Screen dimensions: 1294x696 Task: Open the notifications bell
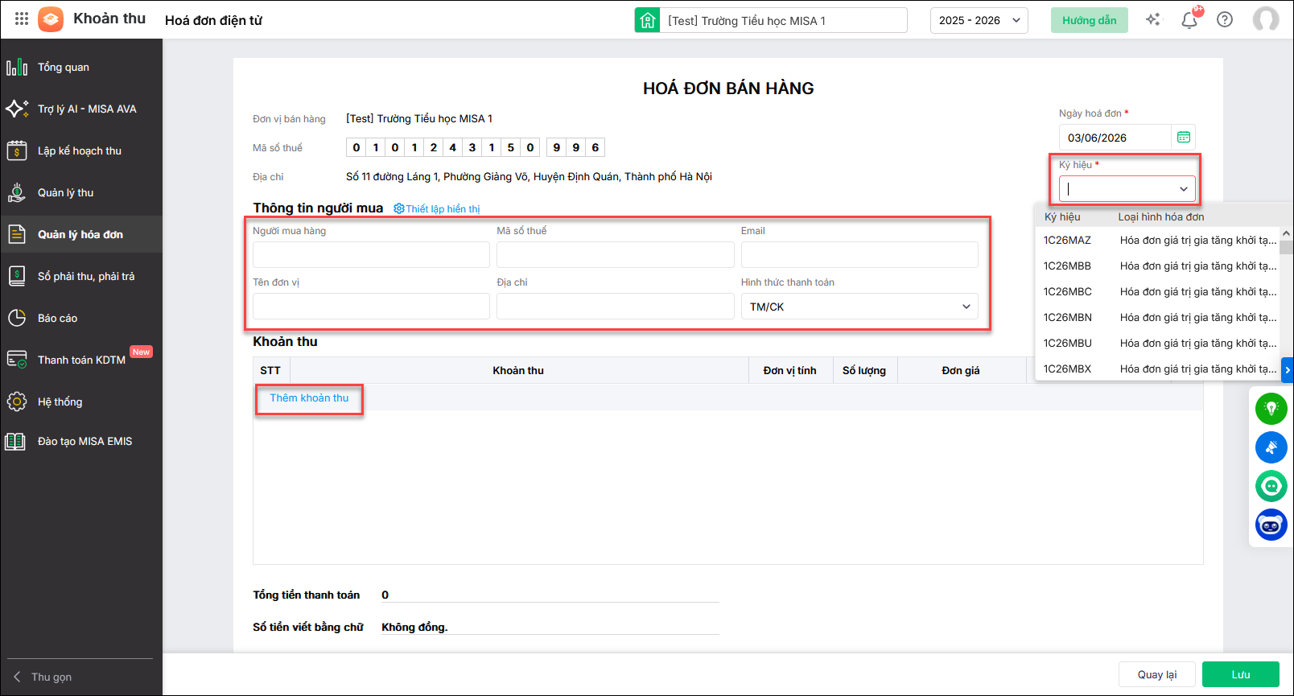[x=1189, y=20]
